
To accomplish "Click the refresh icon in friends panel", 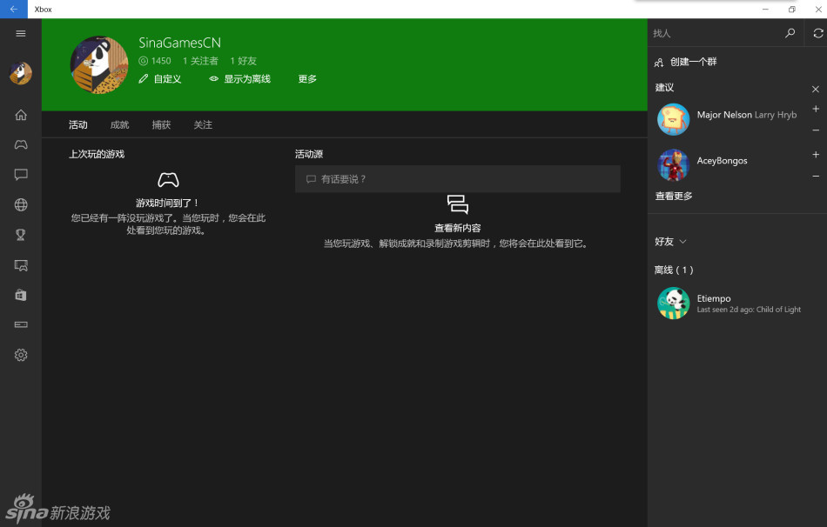I will point(817,33).
